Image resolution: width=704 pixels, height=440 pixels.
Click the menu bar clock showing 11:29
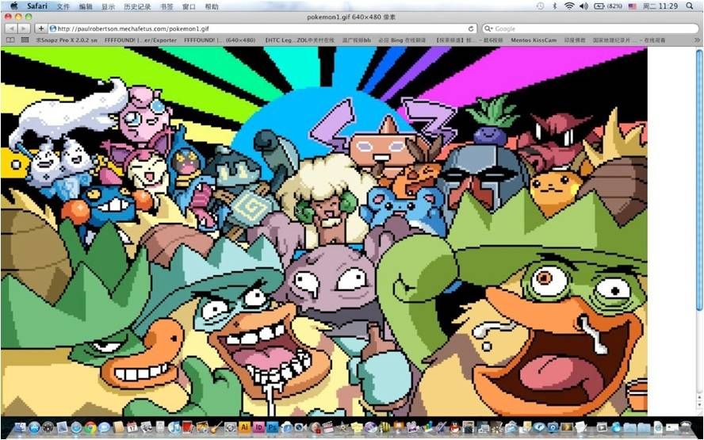[660, 6]
